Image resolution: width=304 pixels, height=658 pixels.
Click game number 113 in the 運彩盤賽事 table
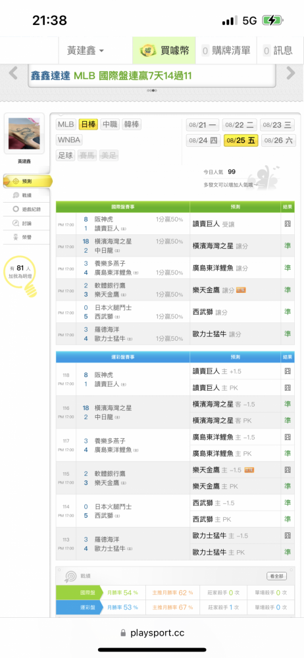[x=66, y=540]
